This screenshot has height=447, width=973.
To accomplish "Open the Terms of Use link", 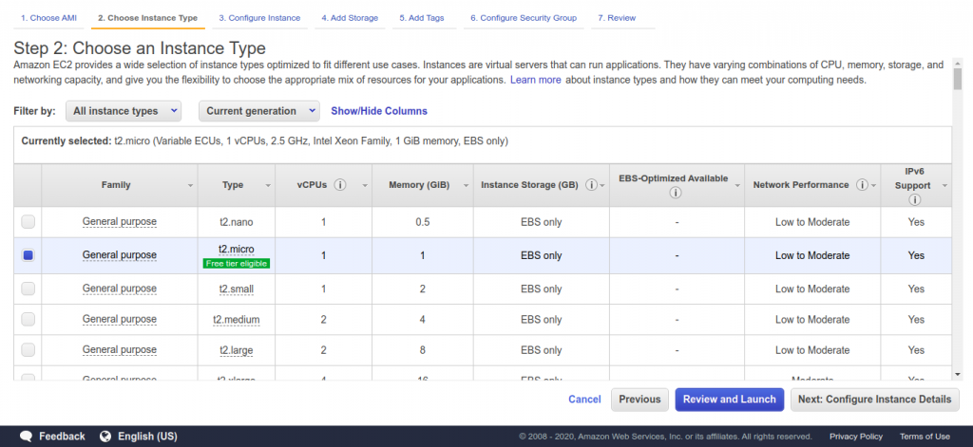I will click(925, 436).
